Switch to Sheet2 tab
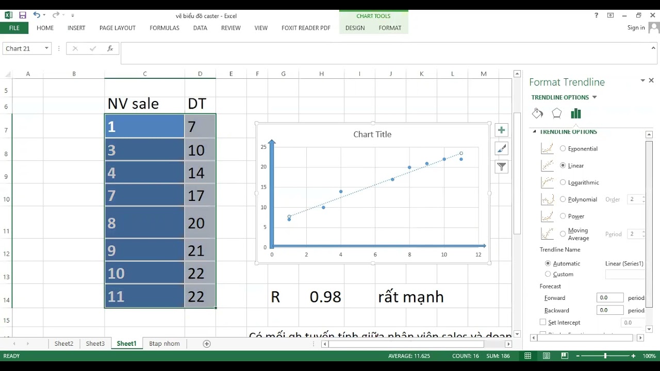 tap(64, 344)
